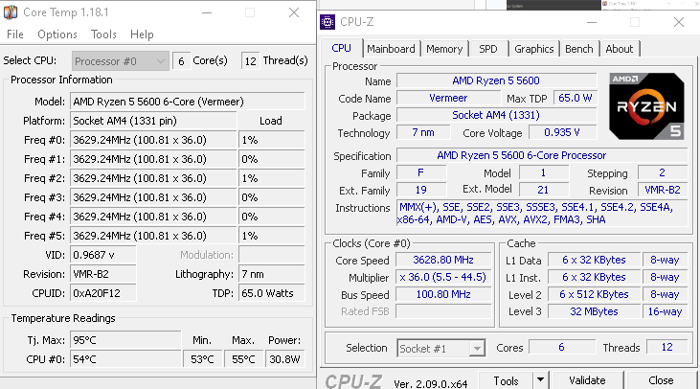The height and width of the screenshot is (389, 700).
Task: Click the Bus Speed '100.80 MHz' value
Action: (443, 295)
